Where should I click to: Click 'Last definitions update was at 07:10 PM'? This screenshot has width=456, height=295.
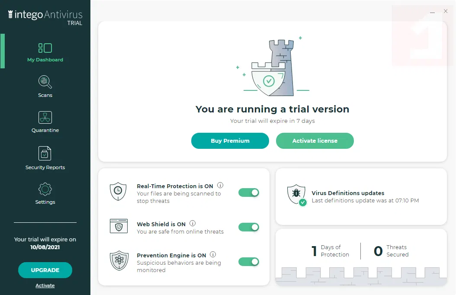pyautogui.click(x=365, y=201)
